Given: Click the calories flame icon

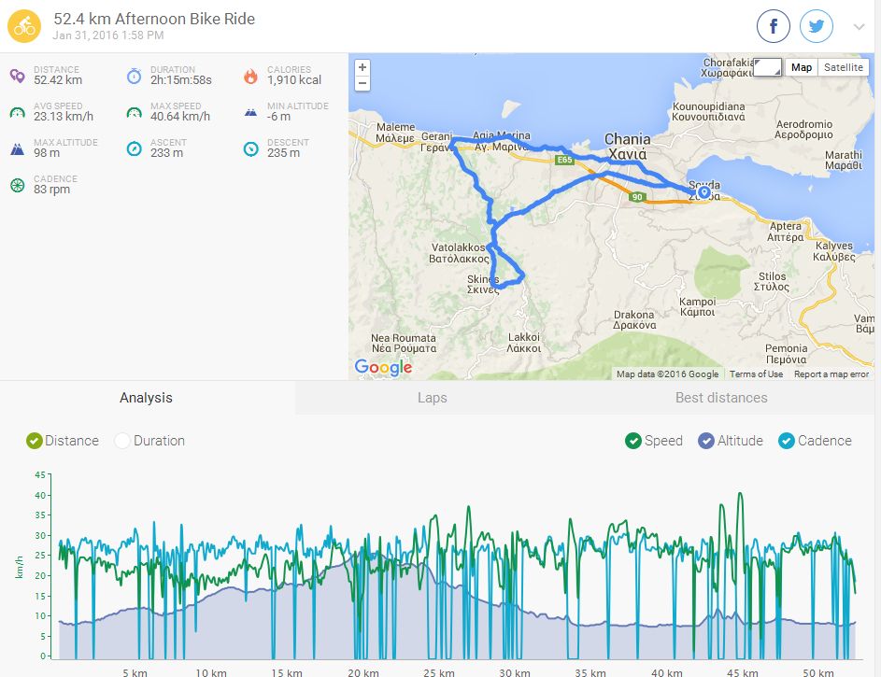Looking at the screenshot, I should (249, 76).
